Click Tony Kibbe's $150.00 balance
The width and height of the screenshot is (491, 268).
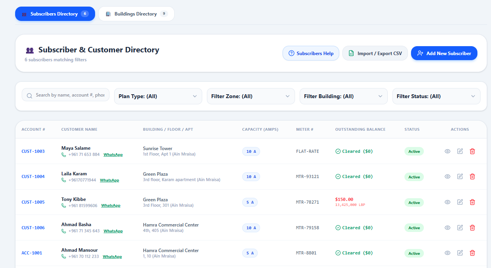[x=344, y=199]
